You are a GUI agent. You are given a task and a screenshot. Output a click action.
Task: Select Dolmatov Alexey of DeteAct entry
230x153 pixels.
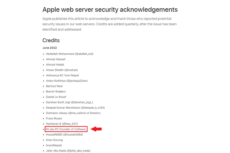[x=74, y=113]
